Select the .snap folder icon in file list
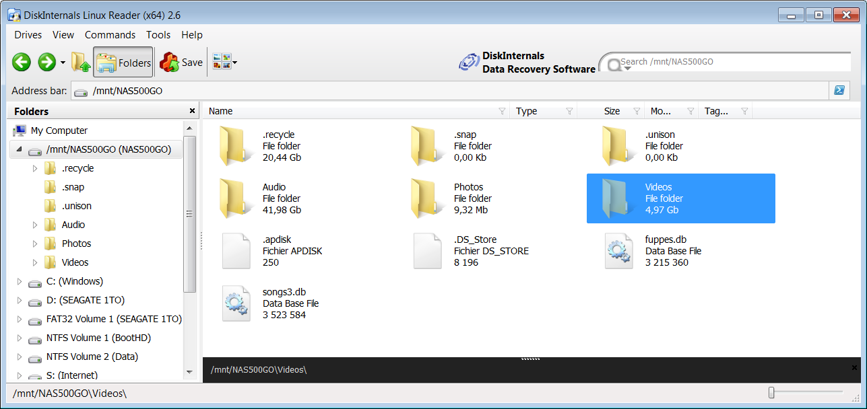The height and width of the screenshot is (409, 867). pyautogui.click(x=427, y=146)
